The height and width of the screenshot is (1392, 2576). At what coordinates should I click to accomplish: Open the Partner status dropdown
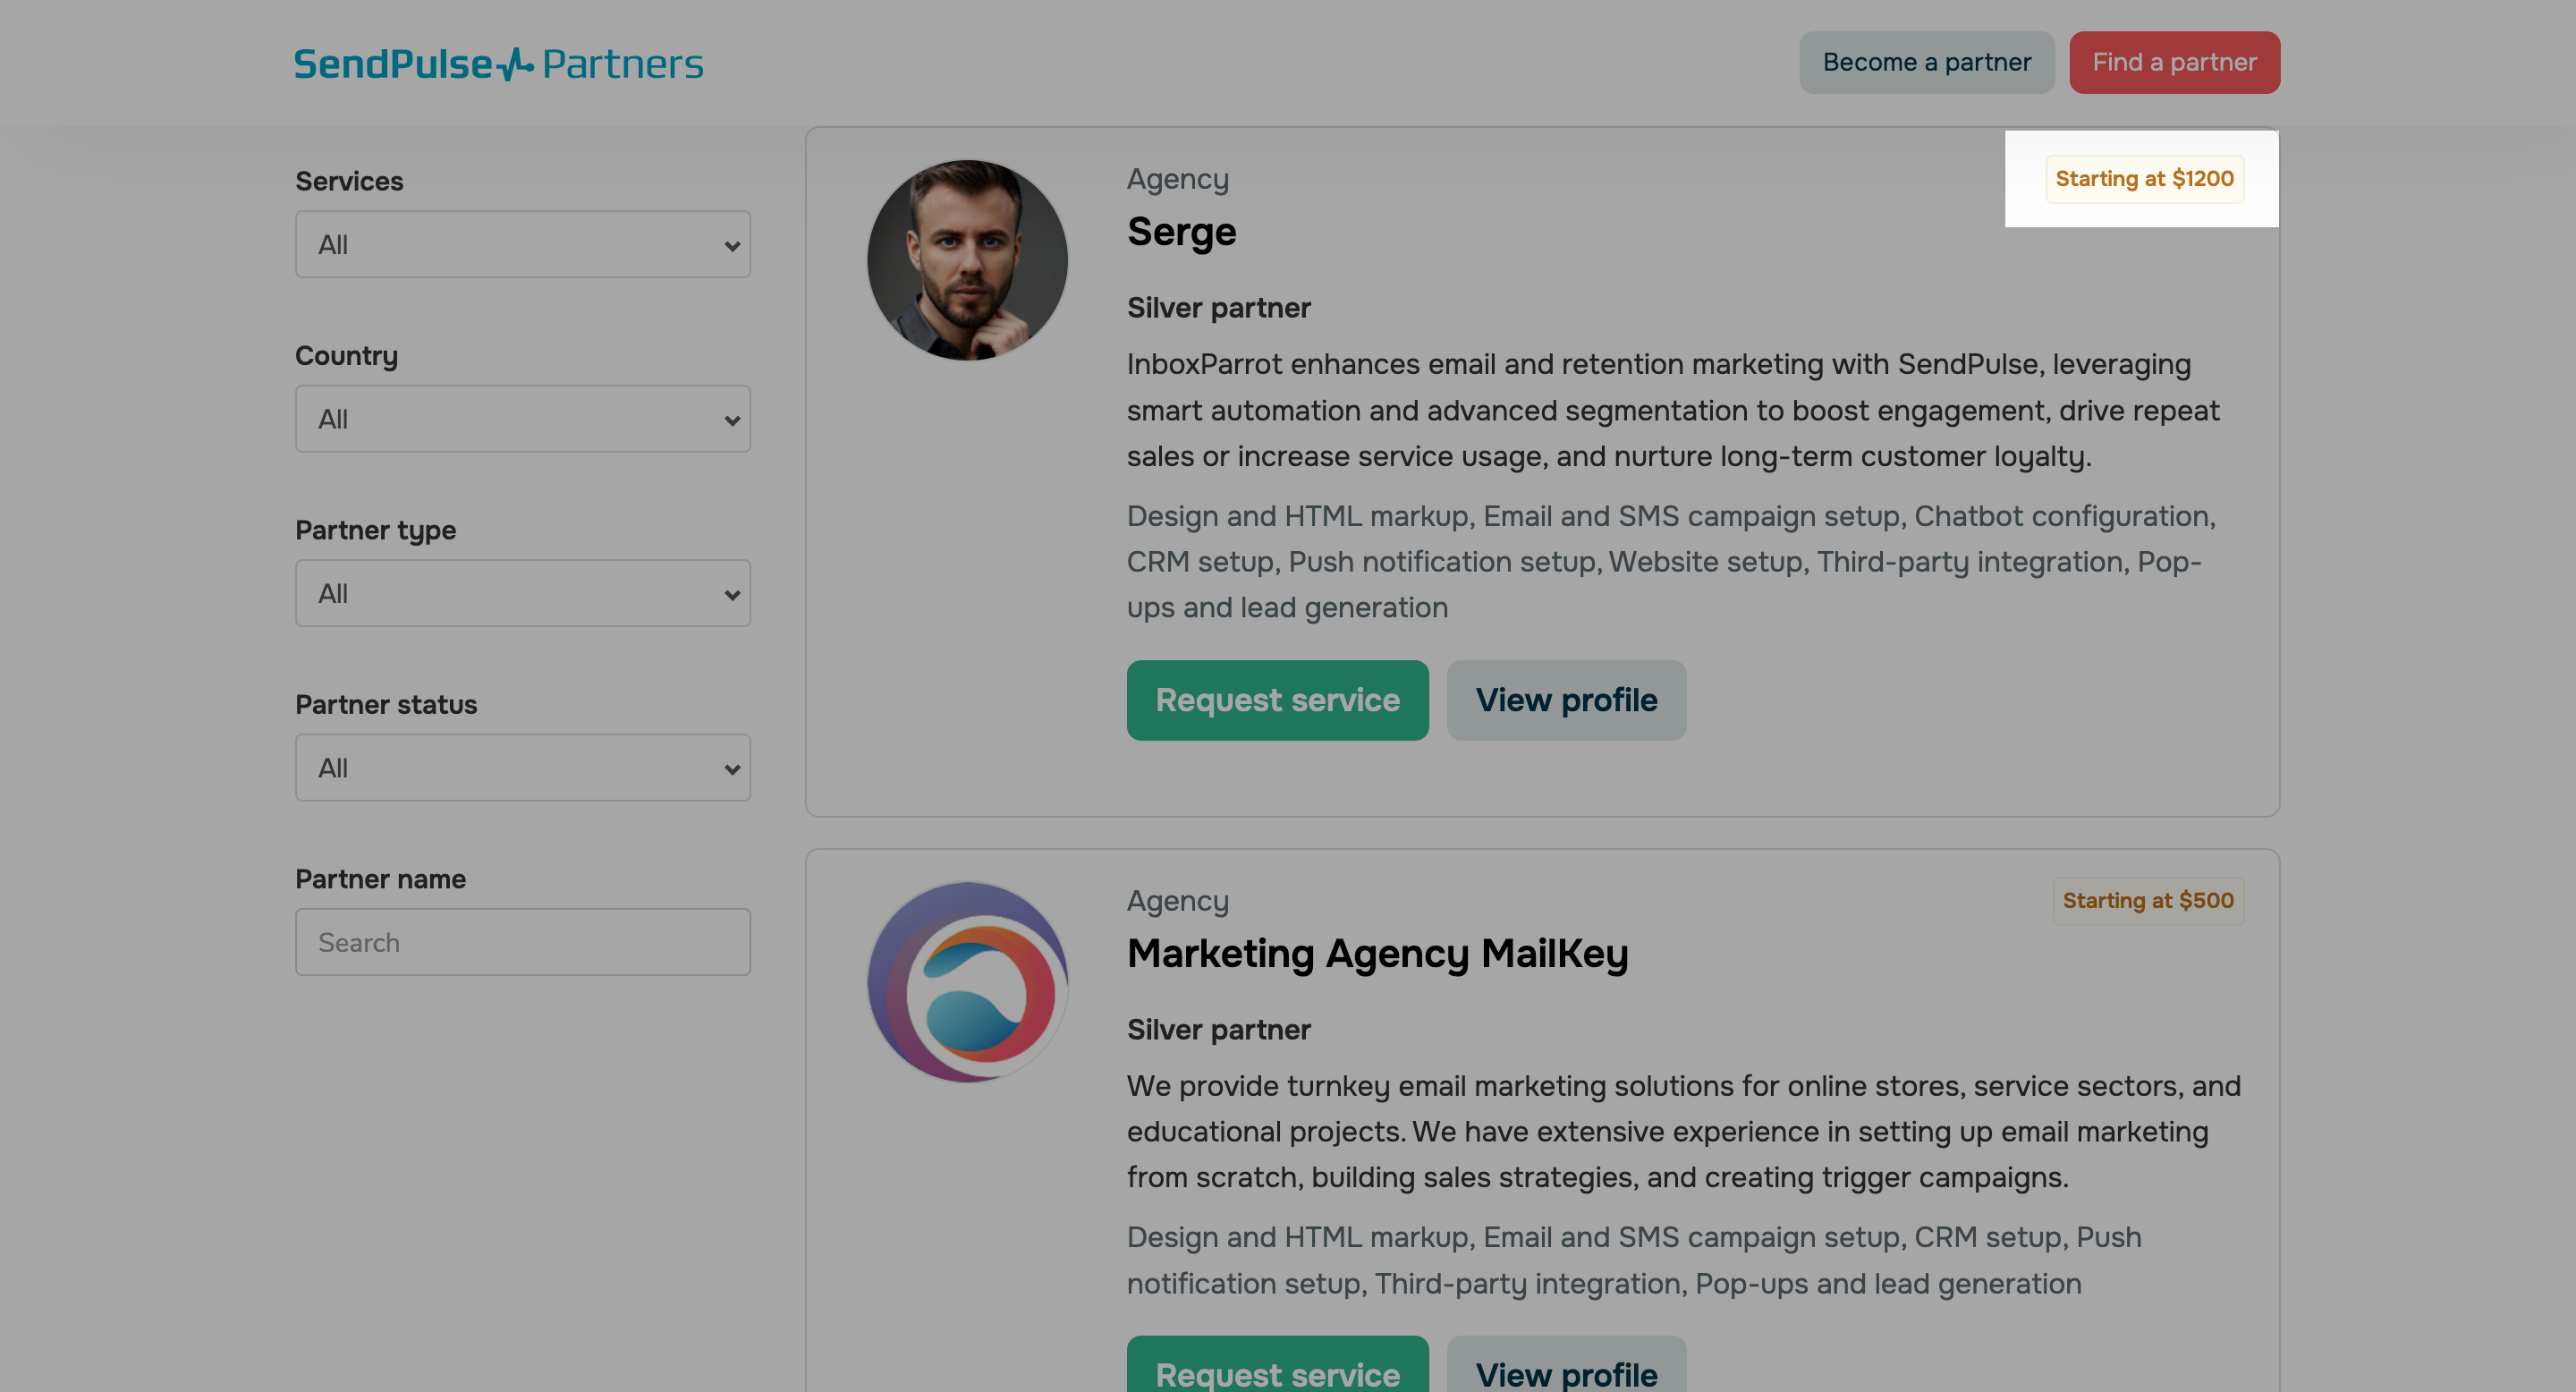tap(522, 767)
